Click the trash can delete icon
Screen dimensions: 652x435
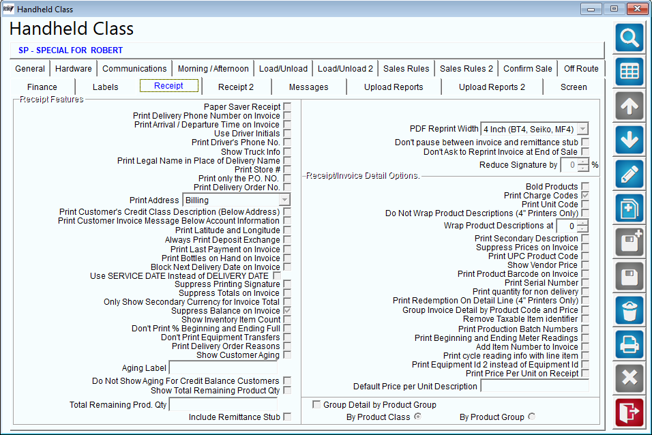point(629,310)
